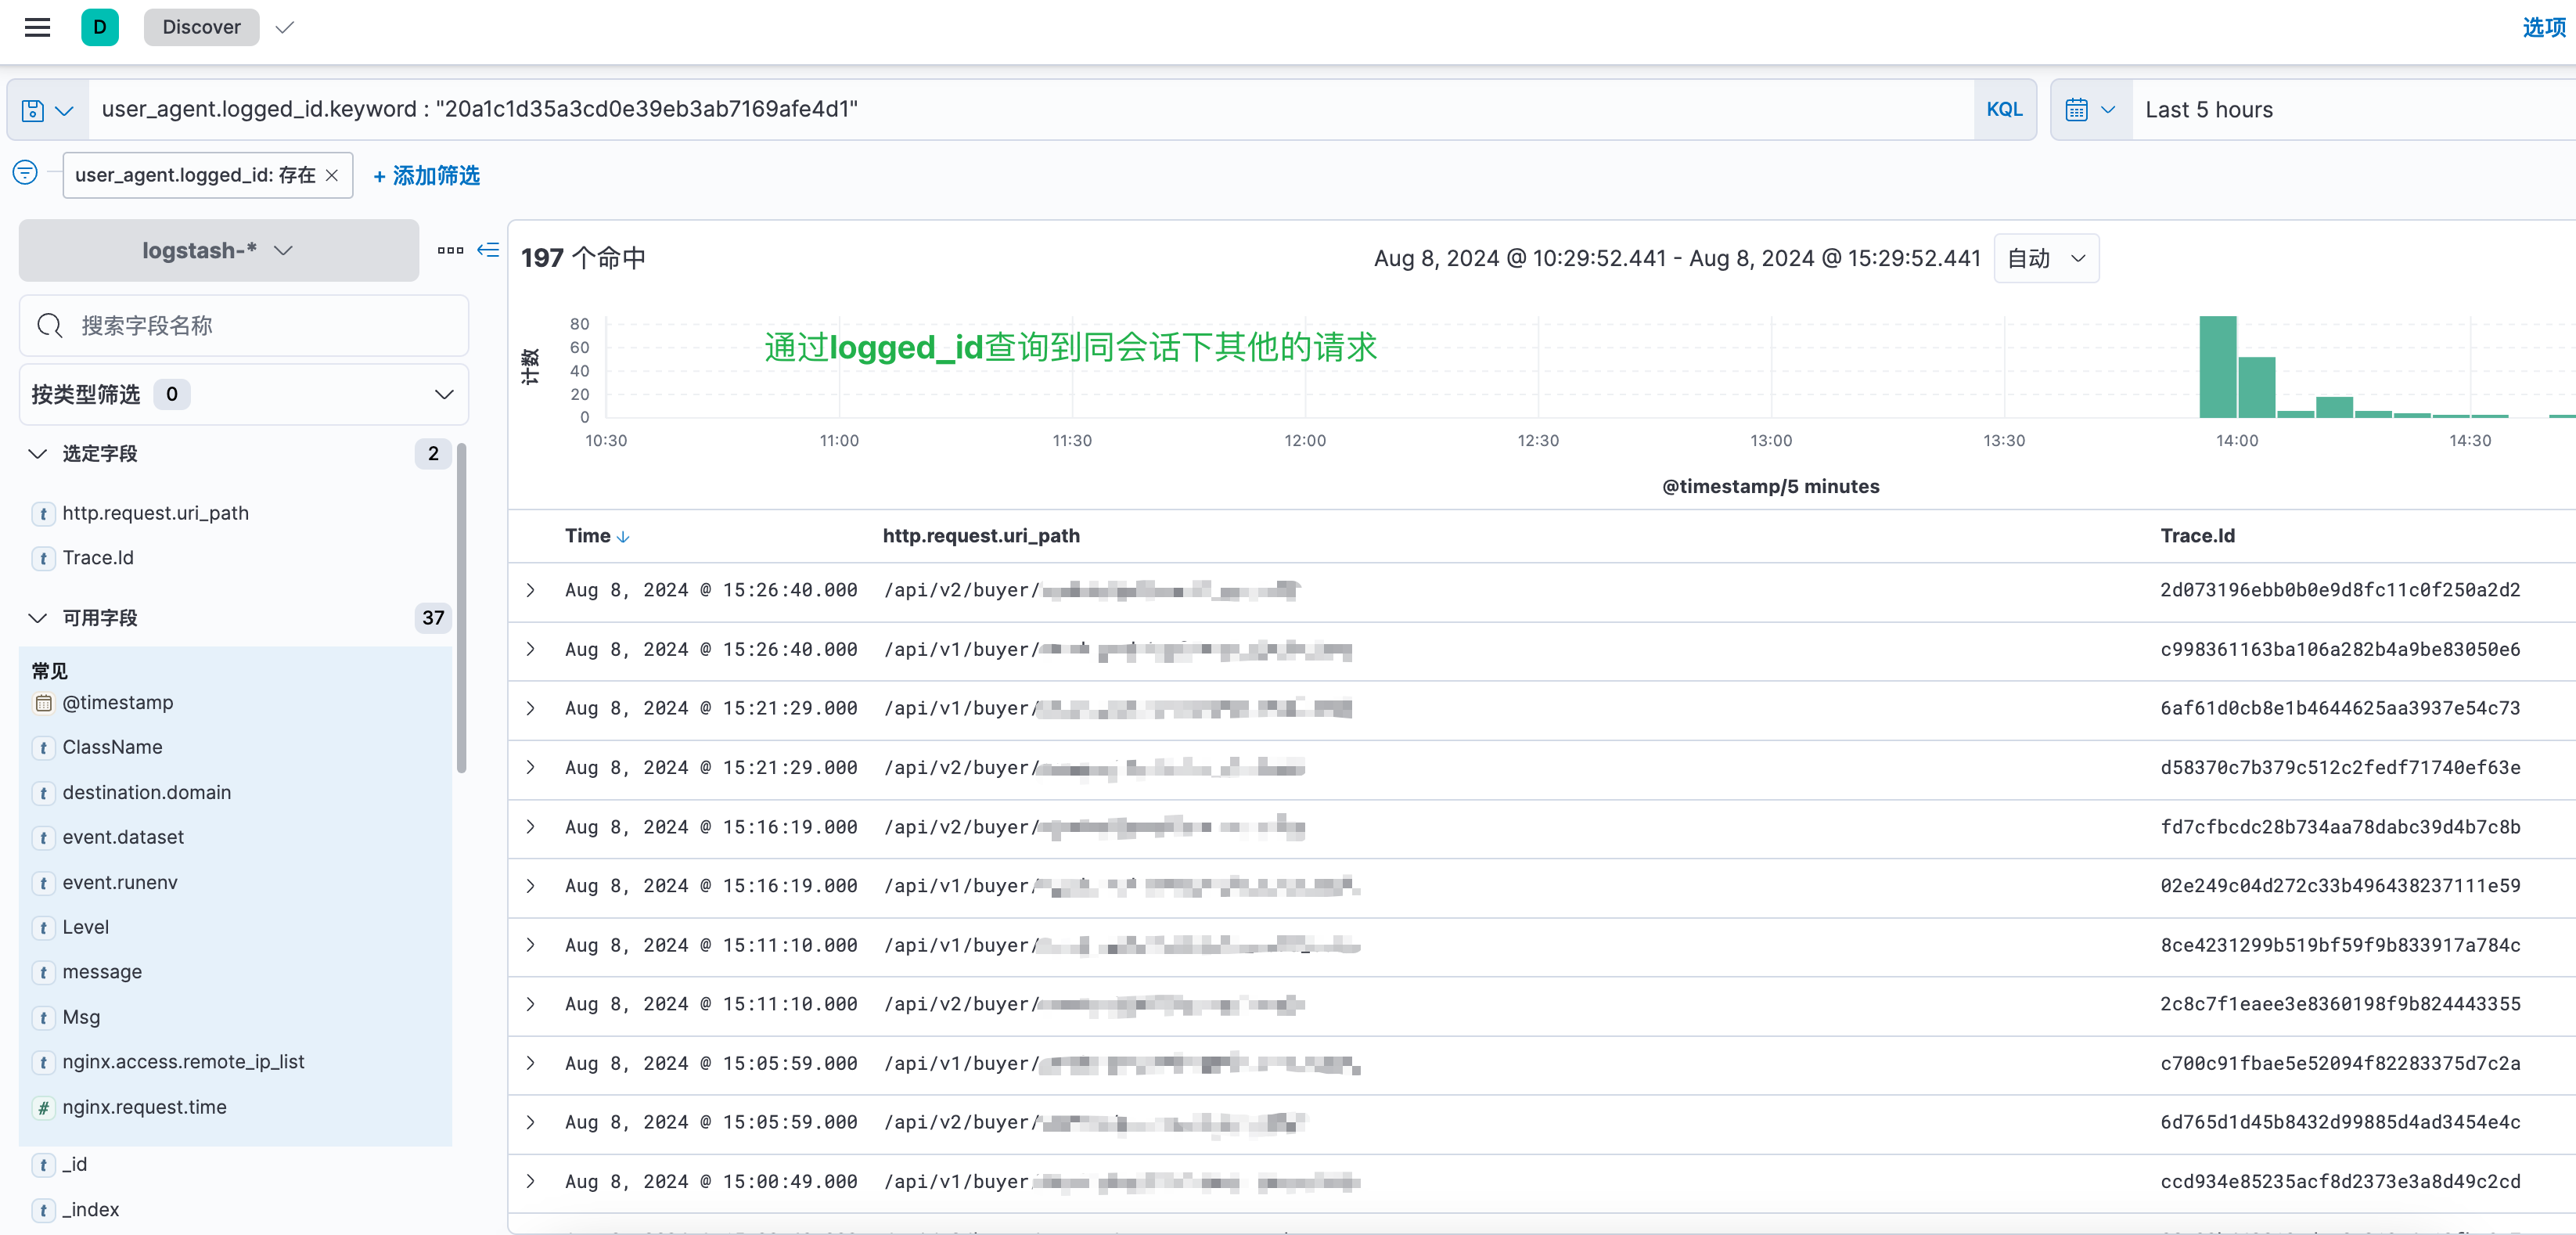
Task: Click the 搜索字段名称 search field
Action: click(243, 325)
